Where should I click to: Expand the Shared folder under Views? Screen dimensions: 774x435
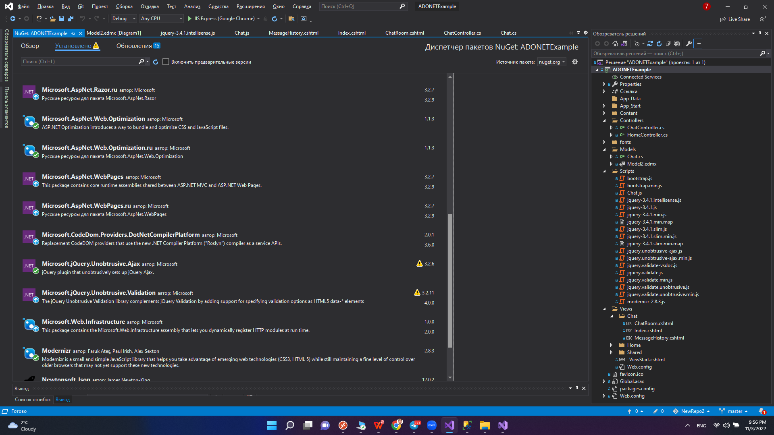tap(611, 352)
